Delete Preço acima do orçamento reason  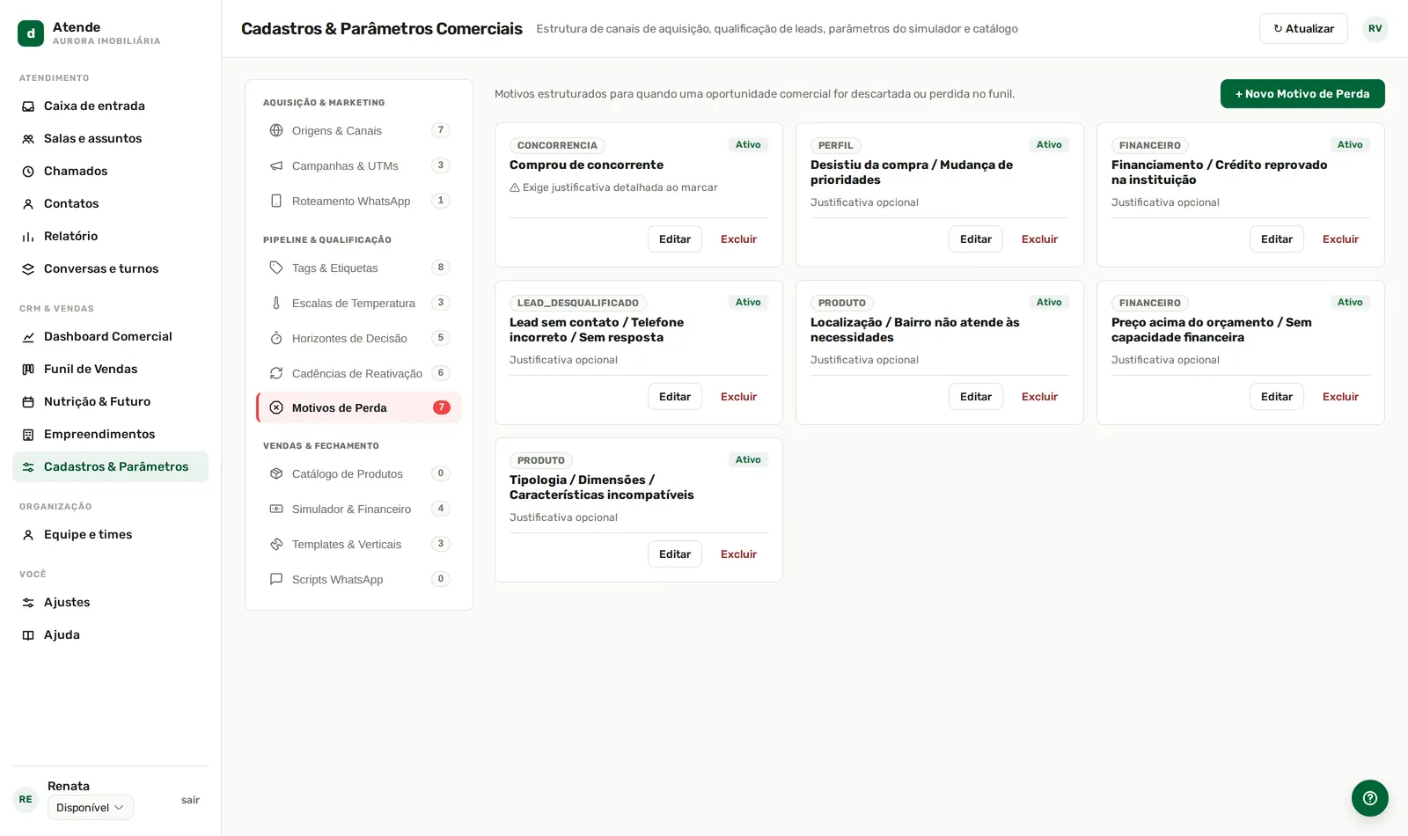1340,397
